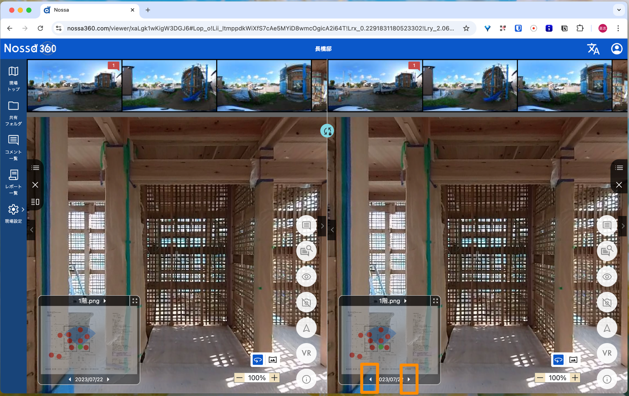
Task: Click the sync lock icon between panes
Action: click(x=327, y=131)
